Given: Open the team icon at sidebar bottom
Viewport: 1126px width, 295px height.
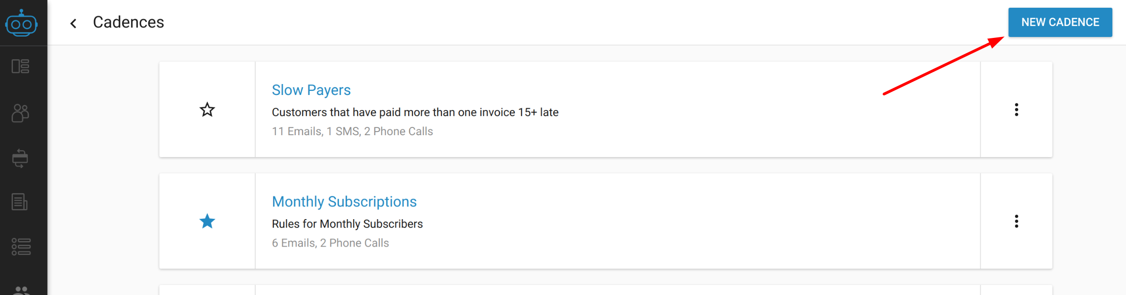Looking at the screenshot, I should click(21, 290).
